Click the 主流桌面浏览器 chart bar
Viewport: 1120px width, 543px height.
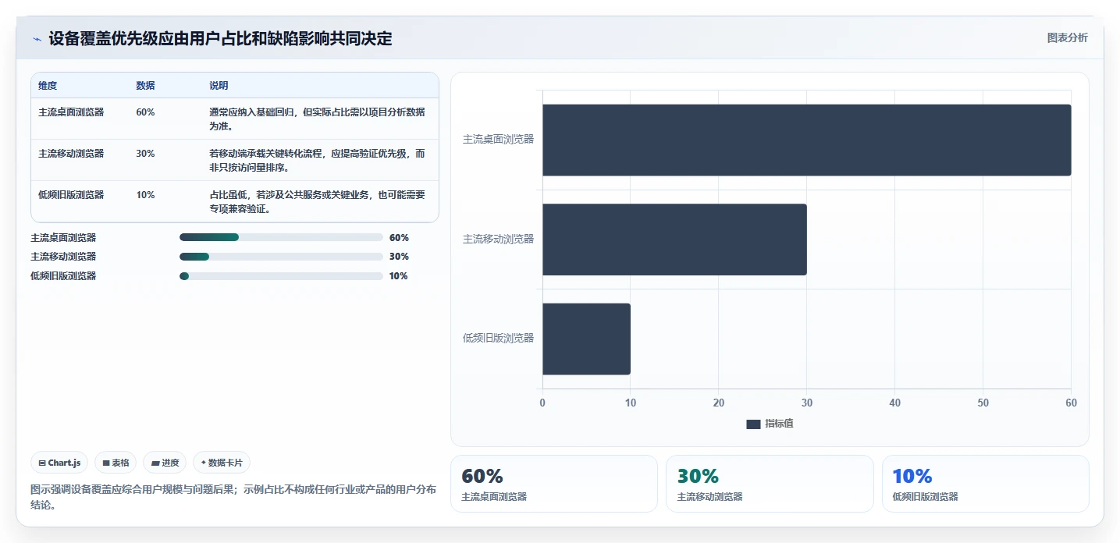click(807, 140)
